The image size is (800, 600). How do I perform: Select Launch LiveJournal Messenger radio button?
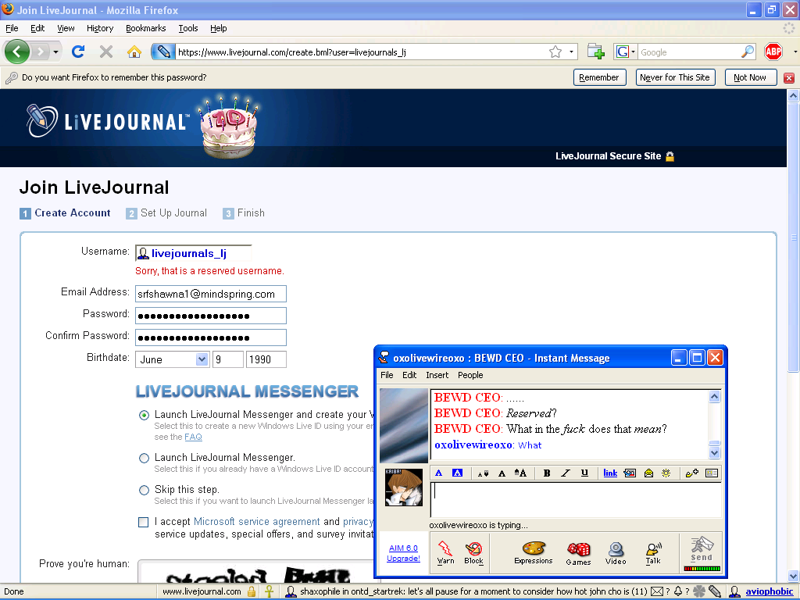(x=144, y=458)
